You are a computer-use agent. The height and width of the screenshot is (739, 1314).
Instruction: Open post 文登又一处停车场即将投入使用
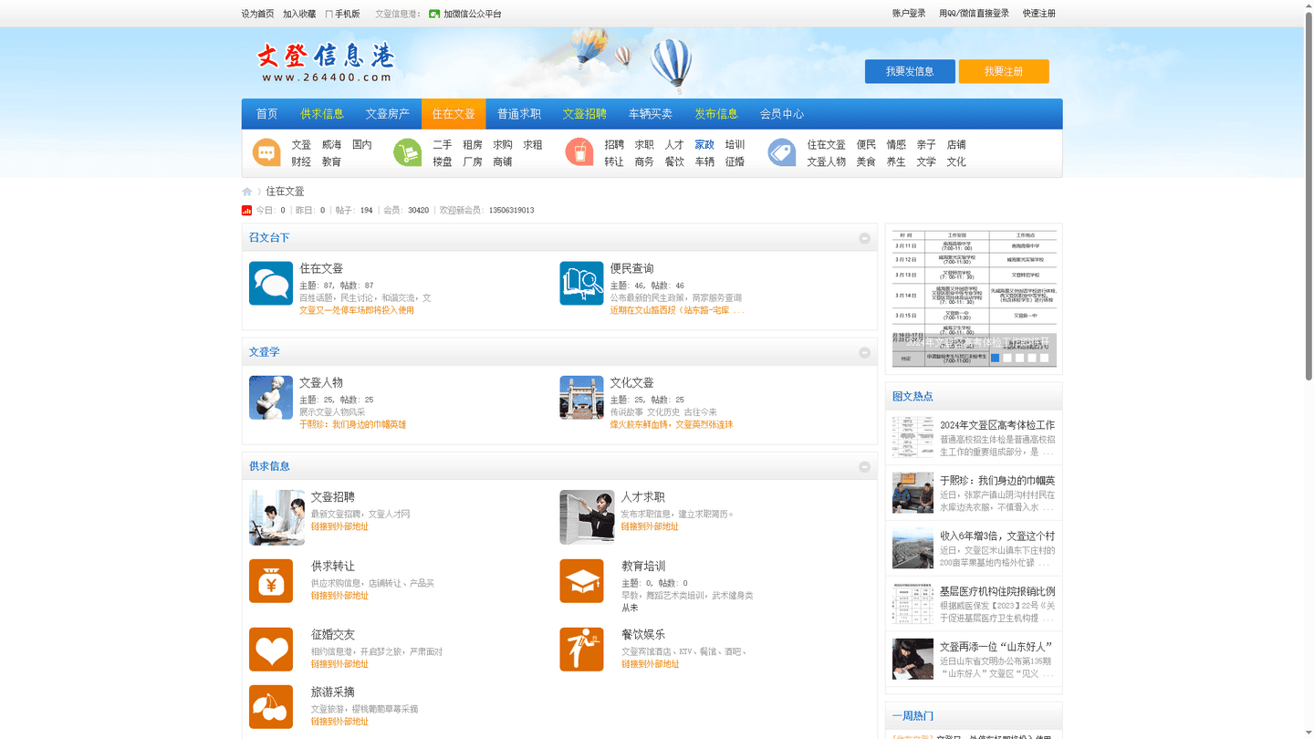pyautogui.click(x=357, y=310)
